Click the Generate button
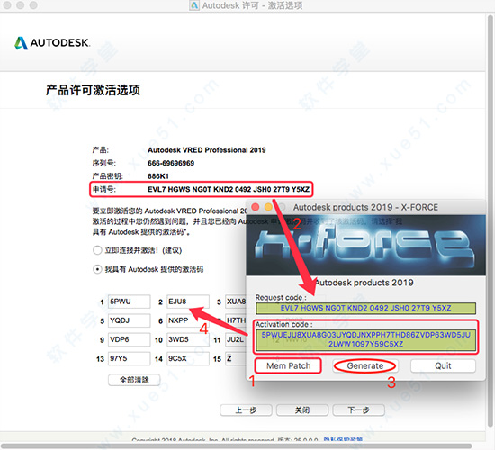This screenshot has width=495, height=450. click(364, 365)
